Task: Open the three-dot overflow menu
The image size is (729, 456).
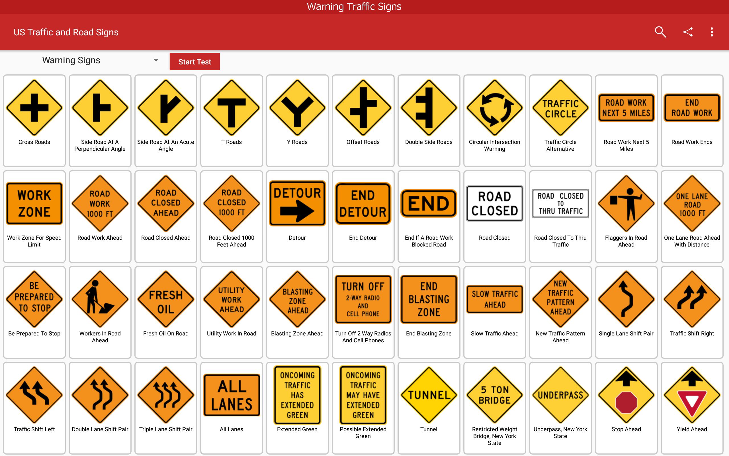Action: pyautogui.click(x=713, y=32)
